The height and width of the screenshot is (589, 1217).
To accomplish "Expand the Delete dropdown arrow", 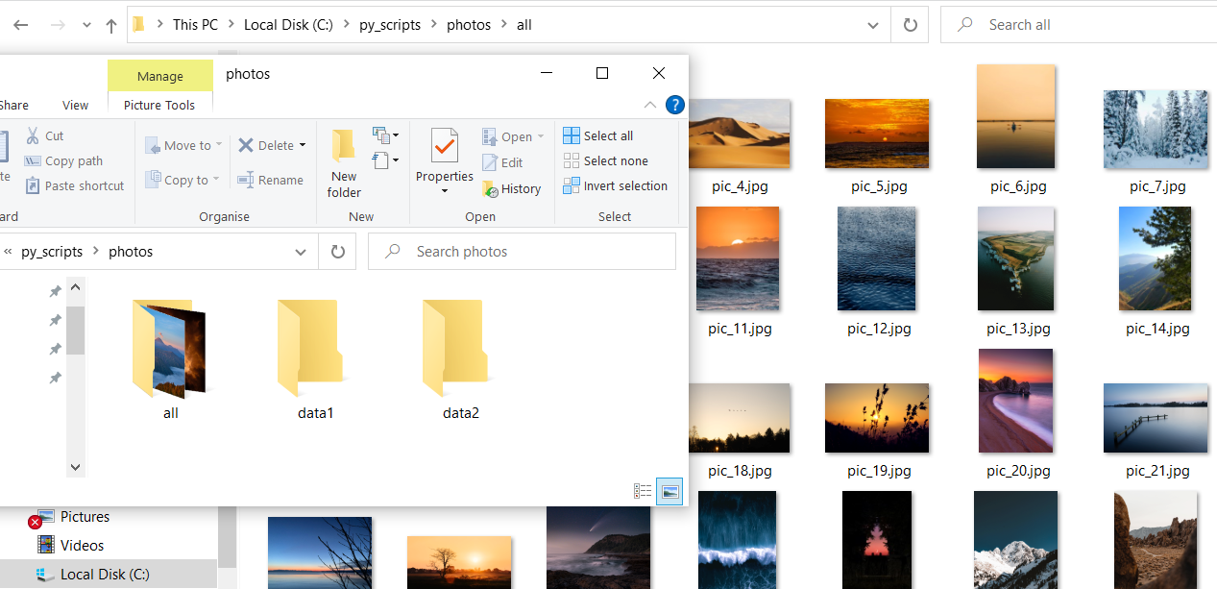I will click(x=303, y=145).
